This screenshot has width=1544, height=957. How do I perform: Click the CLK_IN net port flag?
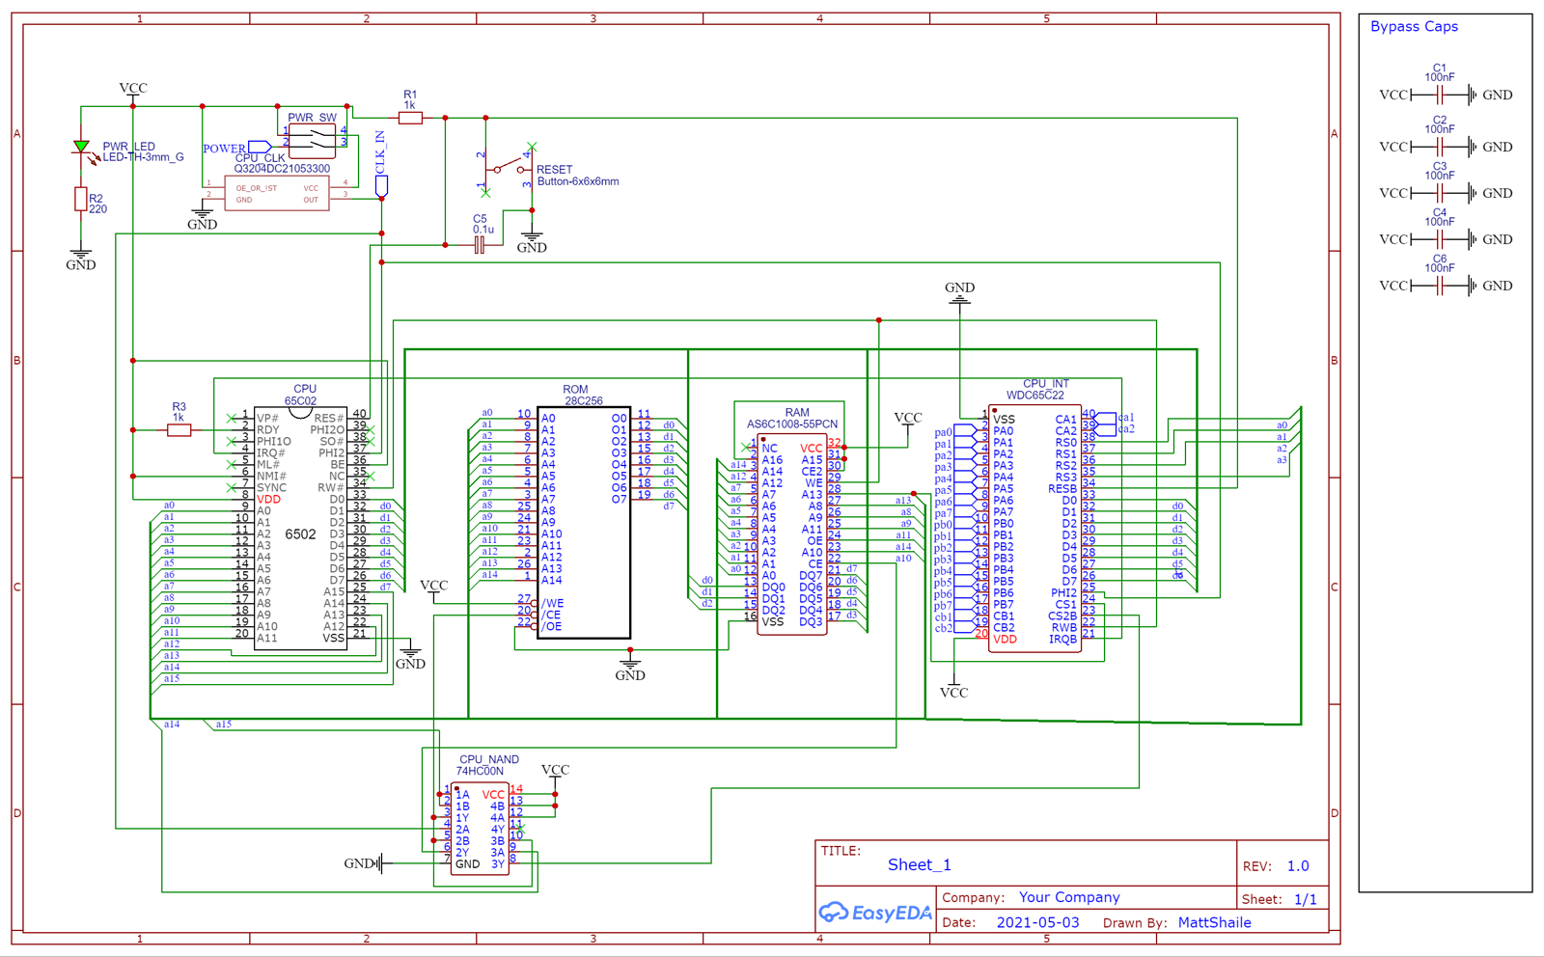tap(381, 185)
